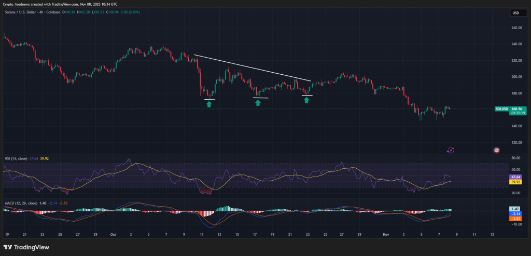Click the US flag economic event icon
531x256 pixels.
click(496, 150)
